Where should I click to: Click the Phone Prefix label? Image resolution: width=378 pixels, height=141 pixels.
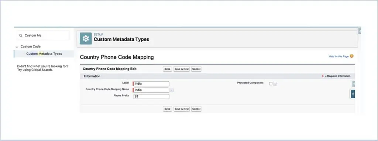121,95
